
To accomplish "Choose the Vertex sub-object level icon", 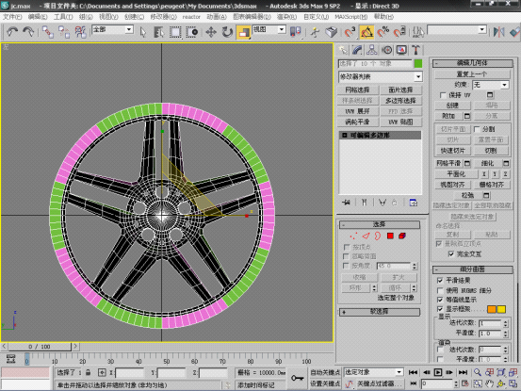I will [353, 236].
